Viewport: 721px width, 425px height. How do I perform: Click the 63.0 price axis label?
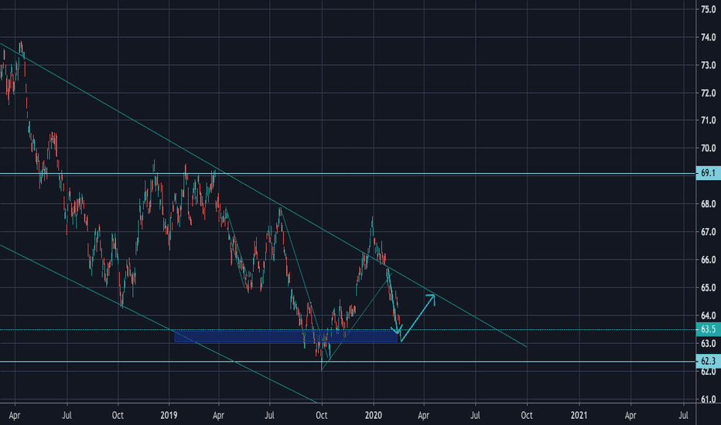(708, 344)
